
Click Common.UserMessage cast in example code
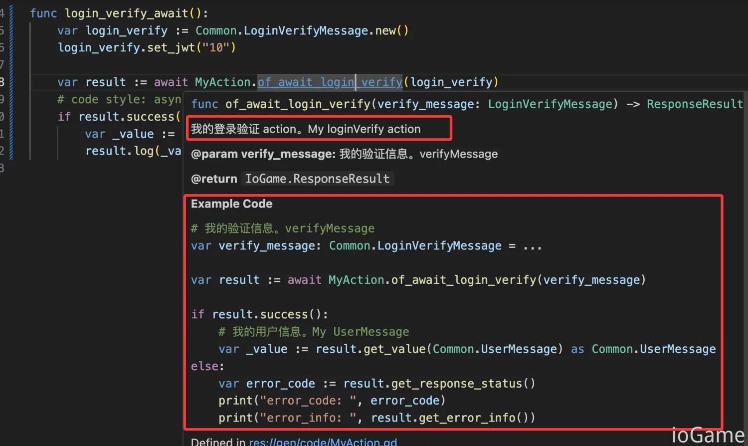(x=653, y=349)
